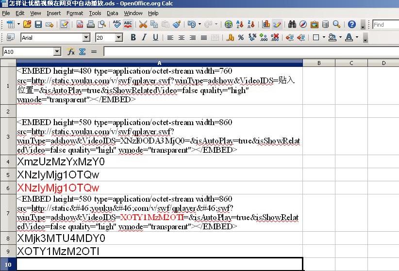The width and height of the screenshot is (399, 271).
Task: Select the Format Paintbrush icon
Action: [x=177, y=24]
